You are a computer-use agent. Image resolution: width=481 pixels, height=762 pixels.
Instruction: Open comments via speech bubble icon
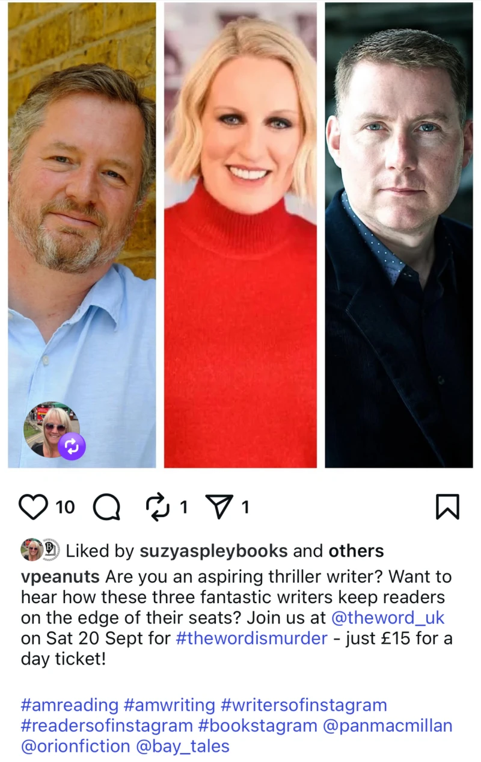(x=107, y=507)
